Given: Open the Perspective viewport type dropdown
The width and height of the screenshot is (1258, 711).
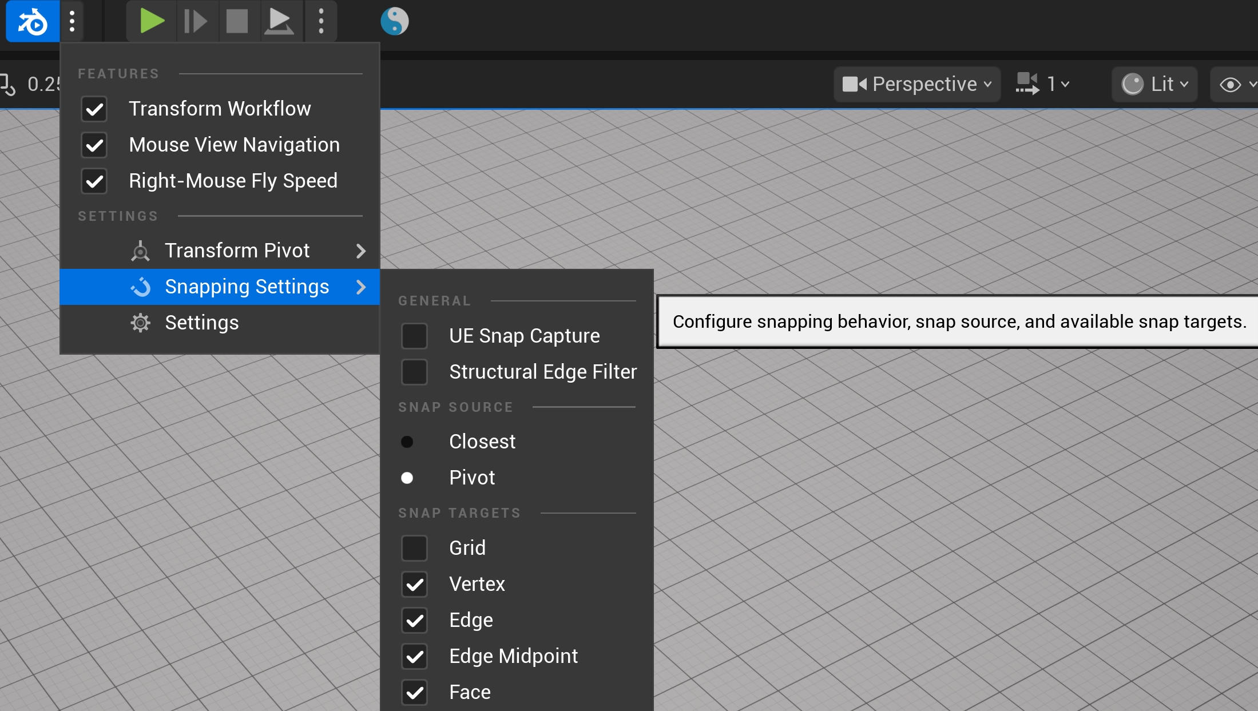Looking at the screenshot, I should (917, 84).
